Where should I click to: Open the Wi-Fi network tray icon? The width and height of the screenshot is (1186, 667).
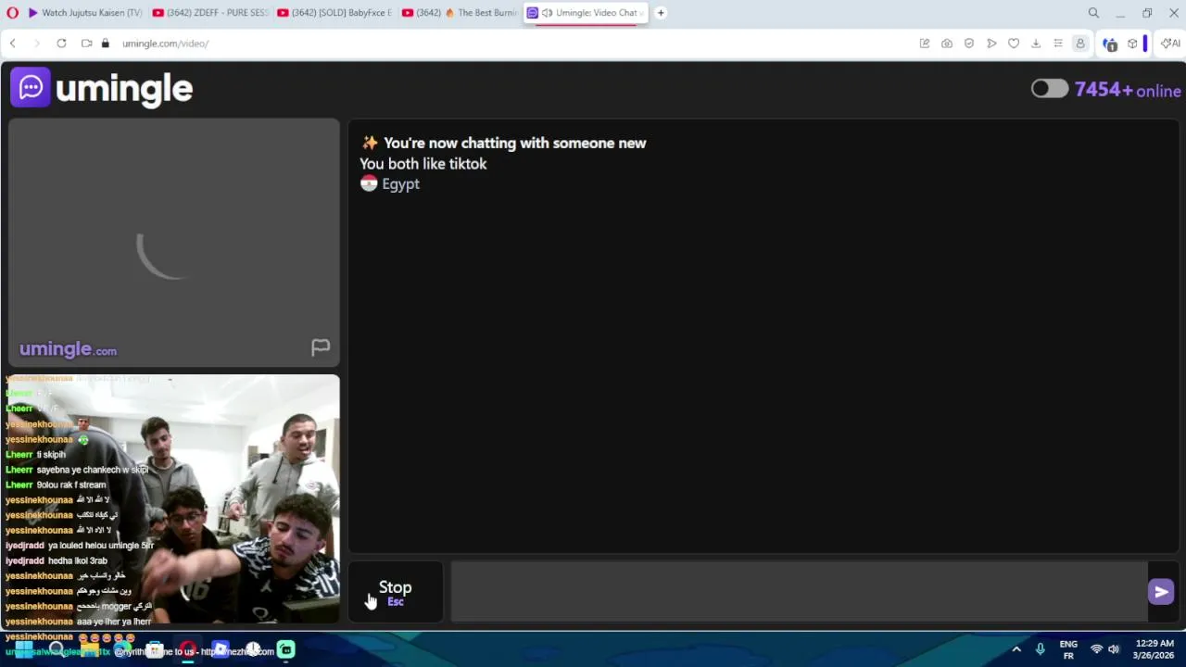(x=1097, y=649)
